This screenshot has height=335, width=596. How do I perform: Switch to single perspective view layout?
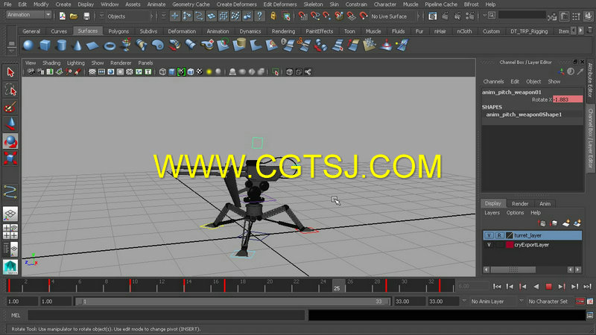10,214
